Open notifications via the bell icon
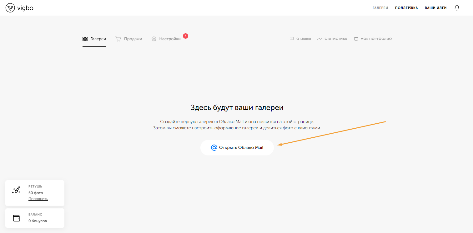Screen dimensions: 473x233 click(457, 8)
